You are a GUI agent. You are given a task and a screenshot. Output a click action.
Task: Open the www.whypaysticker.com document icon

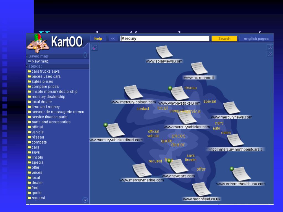click(179, 93)
